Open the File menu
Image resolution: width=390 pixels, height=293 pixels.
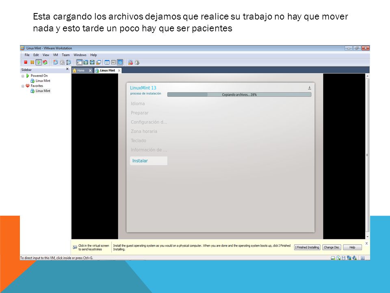(x=27, y=55)
